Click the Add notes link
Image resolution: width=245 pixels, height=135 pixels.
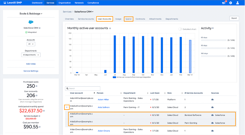[x=31, y=64]
